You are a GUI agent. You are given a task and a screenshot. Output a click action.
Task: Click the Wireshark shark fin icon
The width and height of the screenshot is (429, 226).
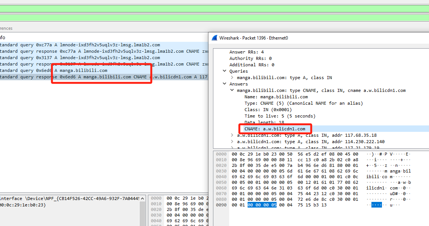[214, 38]
